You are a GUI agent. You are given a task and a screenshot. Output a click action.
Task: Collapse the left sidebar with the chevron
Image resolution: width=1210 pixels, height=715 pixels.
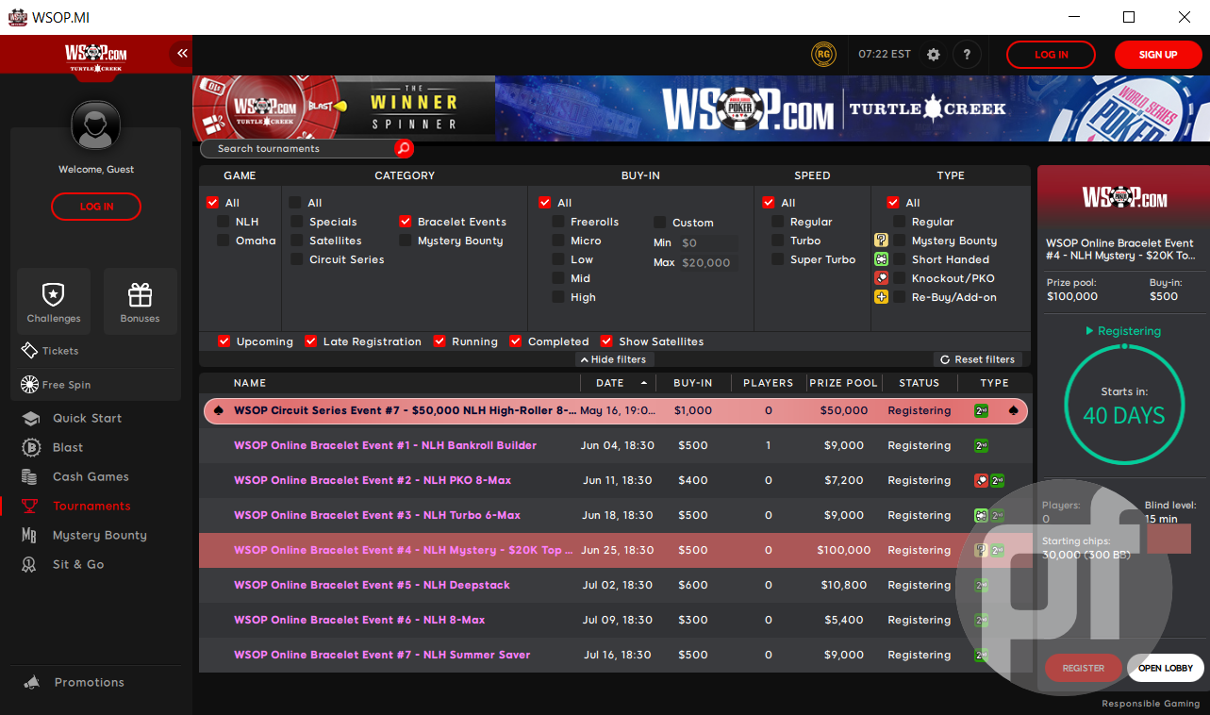(x=182, y=54)
